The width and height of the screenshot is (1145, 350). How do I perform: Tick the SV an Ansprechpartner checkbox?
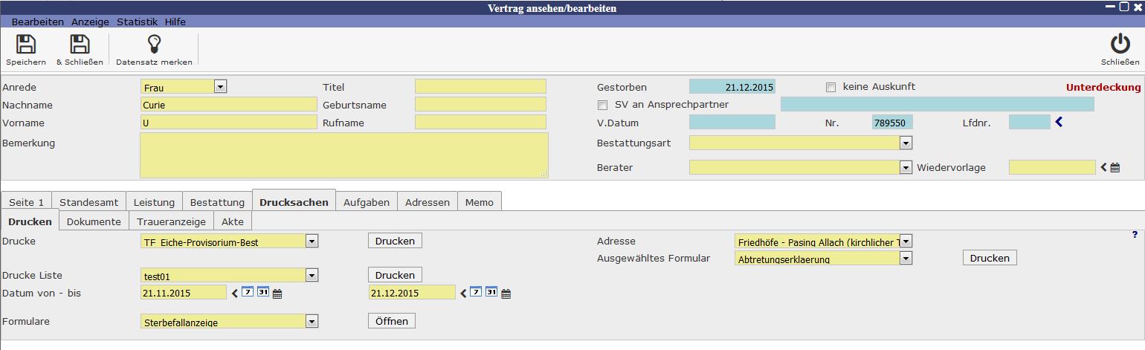click(x=603, y=105)
